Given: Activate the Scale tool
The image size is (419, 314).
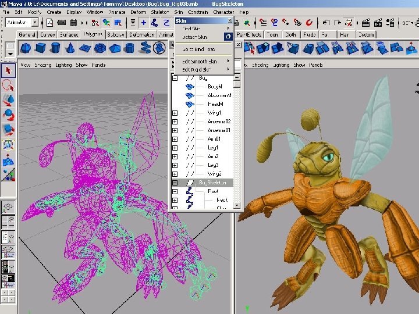Looking at the screenshot, I should (8, 130).
